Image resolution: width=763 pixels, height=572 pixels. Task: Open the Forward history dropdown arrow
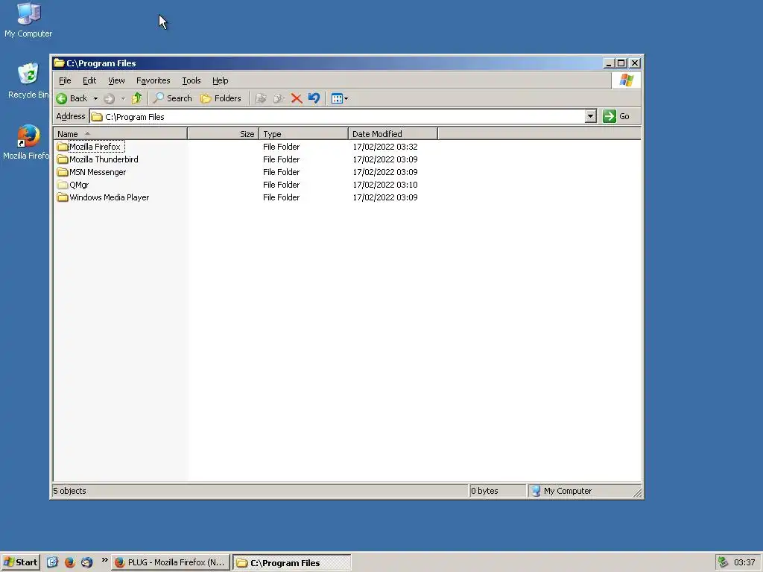click(123, 99)
